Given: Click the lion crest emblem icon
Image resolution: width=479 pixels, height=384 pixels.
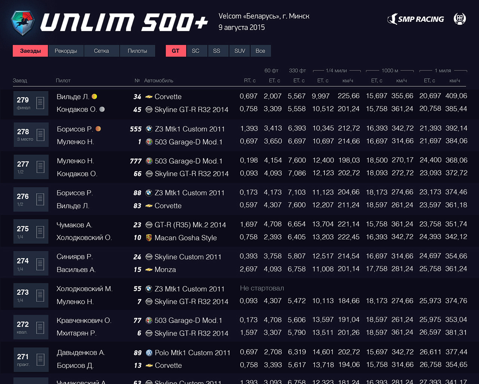Looking at the screenshot, I should click(460, 19).
